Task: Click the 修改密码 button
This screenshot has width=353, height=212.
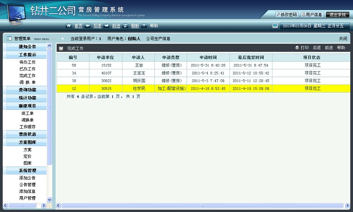Action: pos(287,15)
